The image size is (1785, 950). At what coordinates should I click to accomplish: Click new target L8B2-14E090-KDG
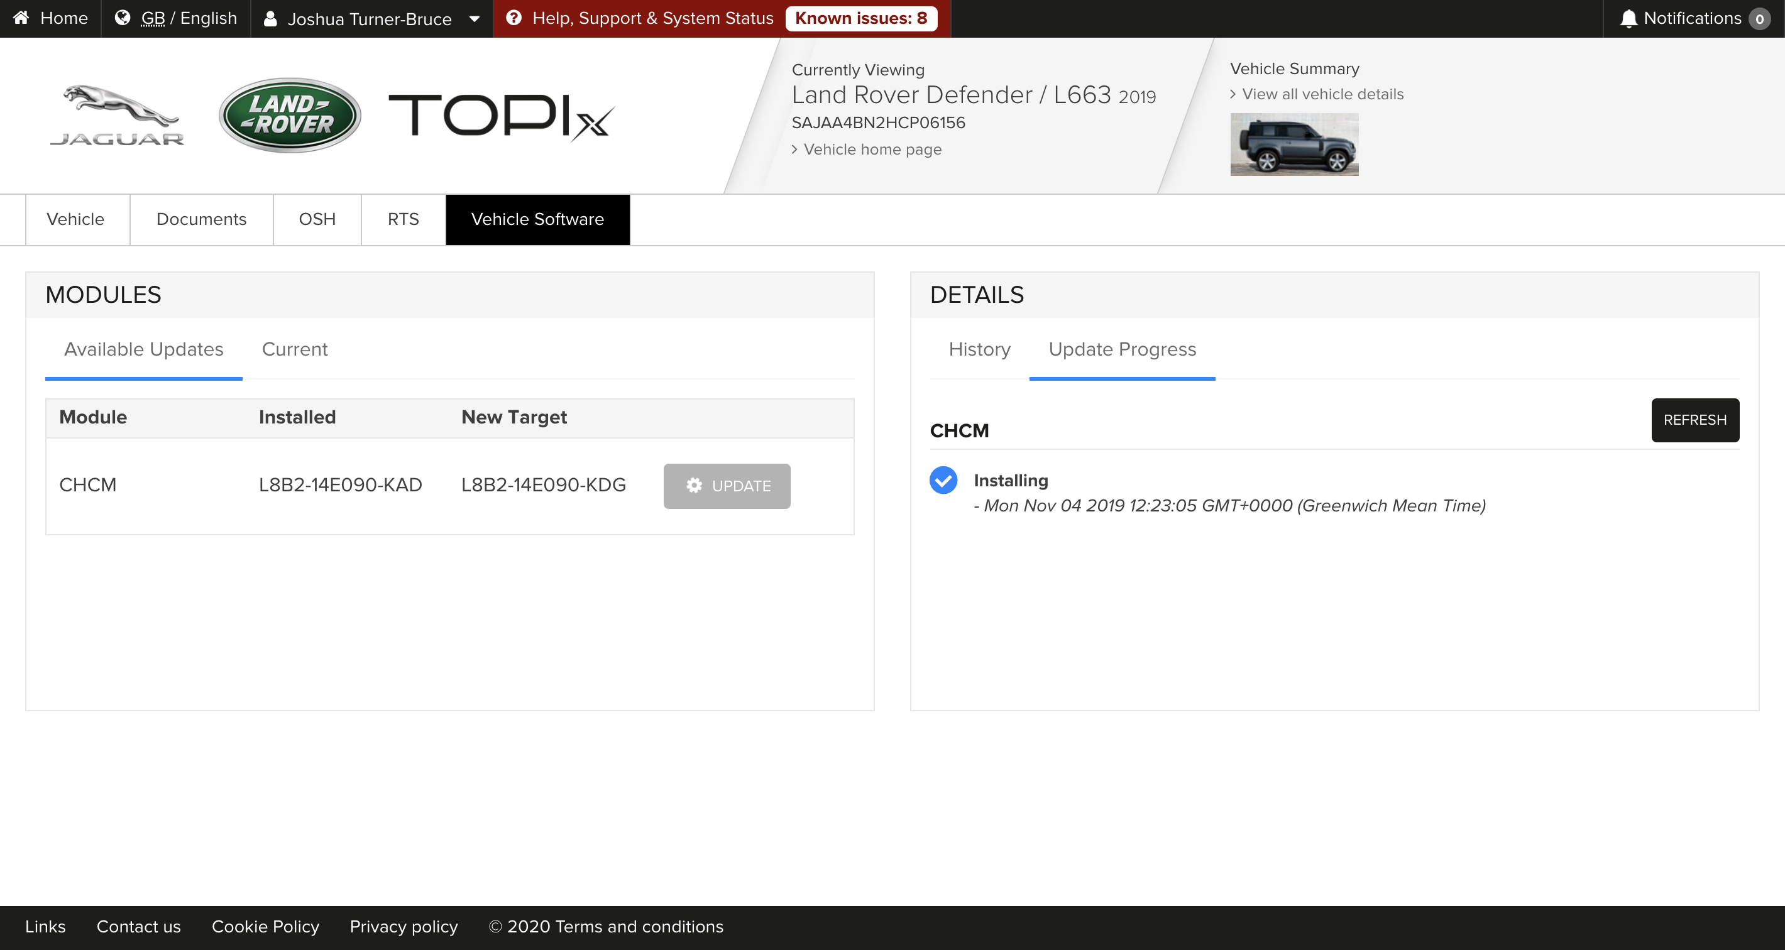coord(543,485)
